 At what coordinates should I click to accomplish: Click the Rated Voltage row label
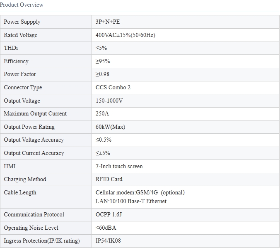[21, 35]
